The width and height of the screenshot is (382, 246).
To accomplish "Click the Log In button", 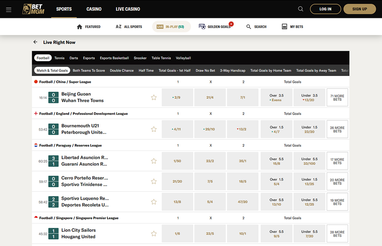I will click(325, 9).
